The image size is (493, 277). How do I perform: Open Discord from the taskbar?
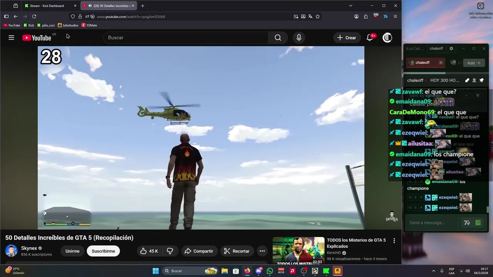(258, 271)
